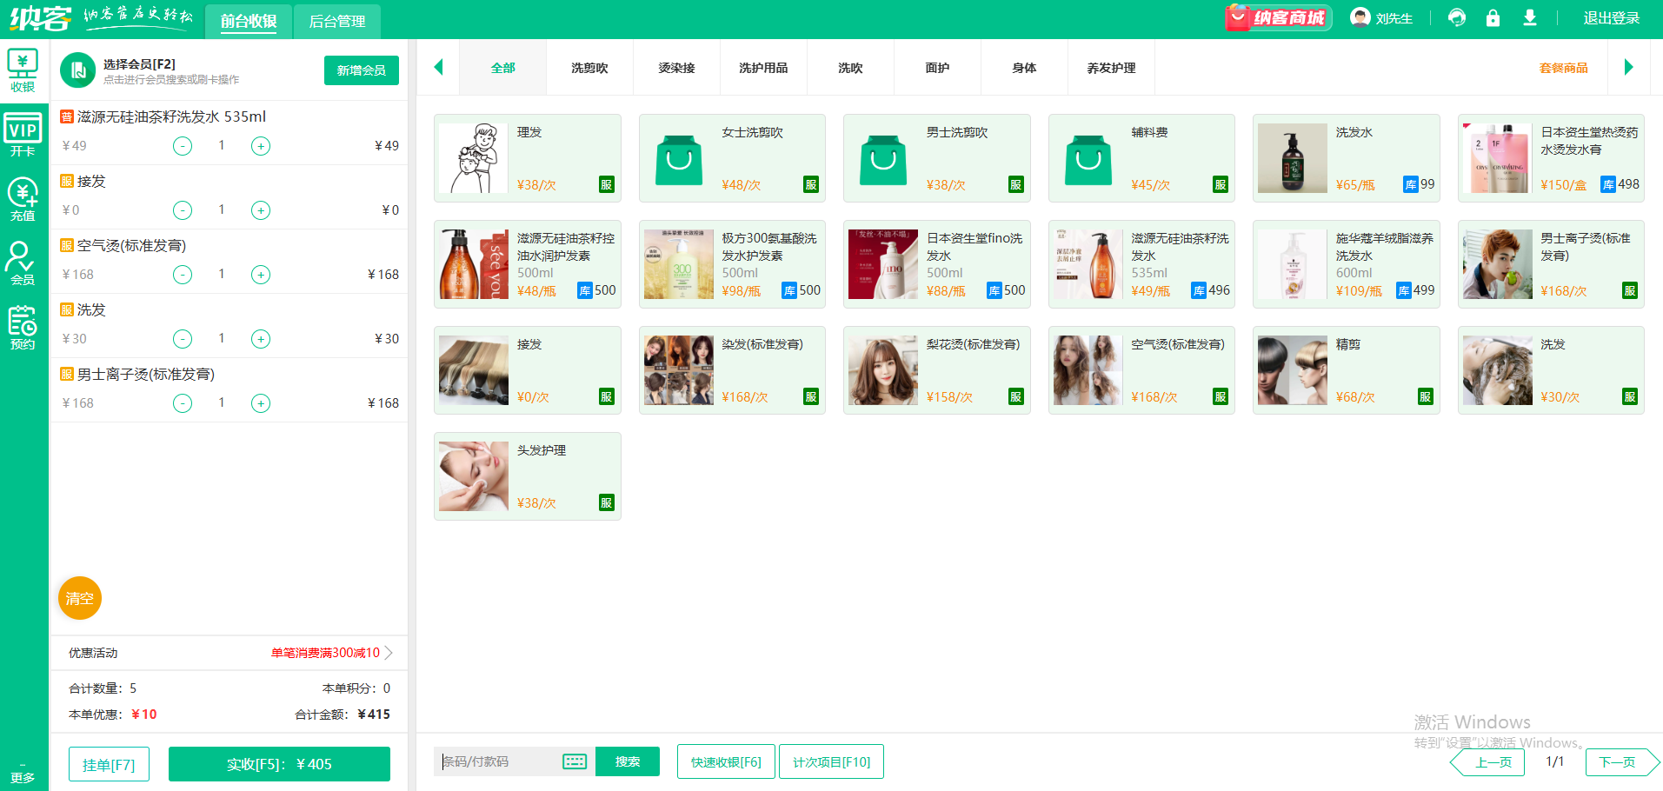
Task: Expand the 优惠活动 promotion chevron
Action: [389, 653]
